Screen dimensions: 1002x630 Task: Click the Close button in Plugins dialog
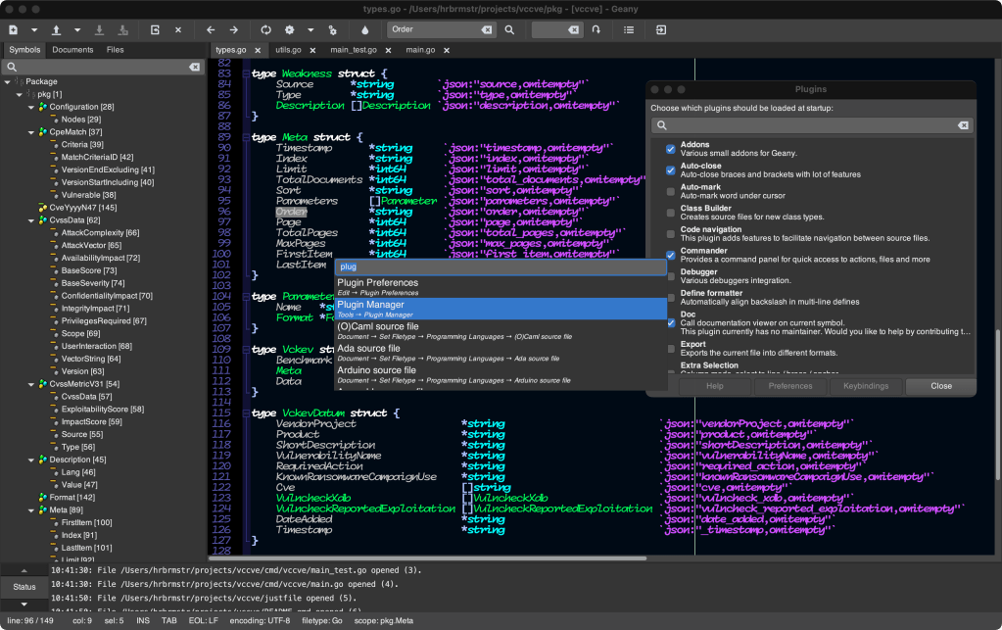click(x=940, y=386)
